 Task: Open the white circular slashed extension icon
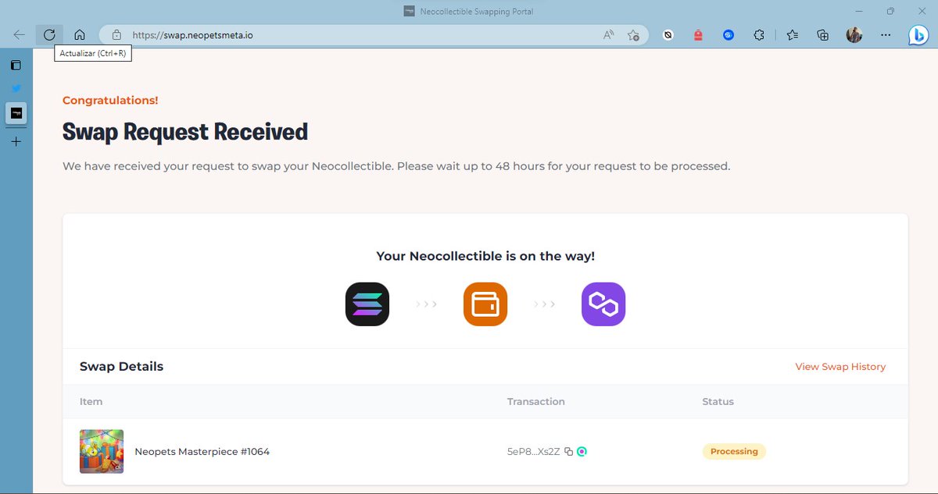point(668,35)
